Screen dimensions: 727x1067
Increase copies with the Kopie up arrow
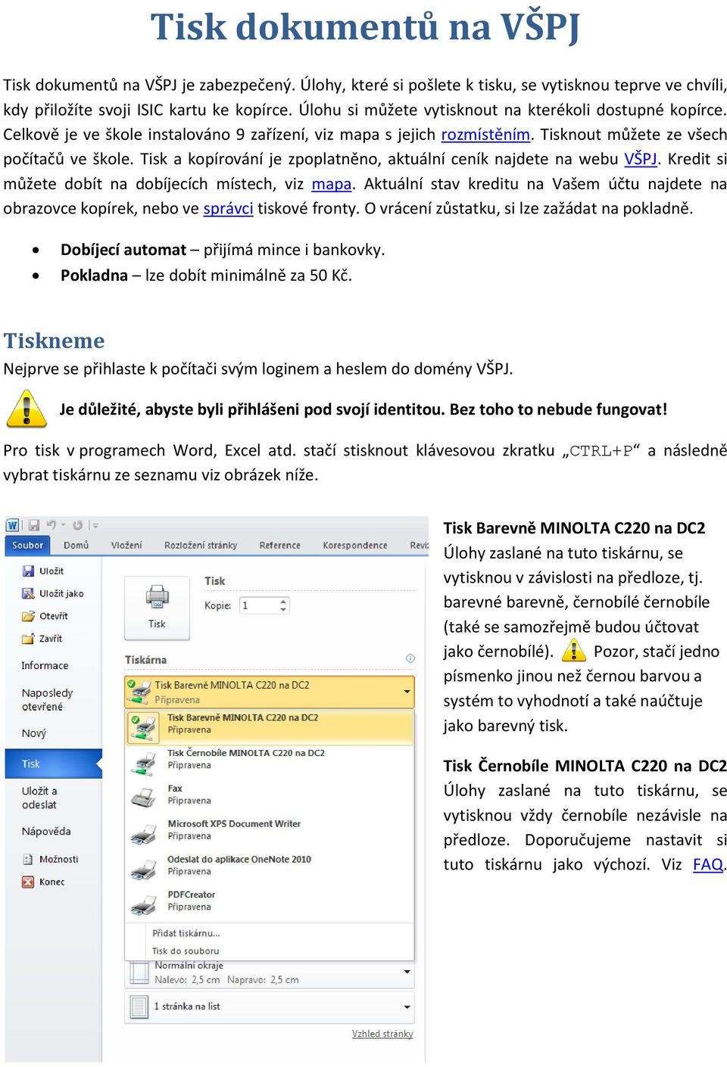pyautogui.click(x=283, y=602)
